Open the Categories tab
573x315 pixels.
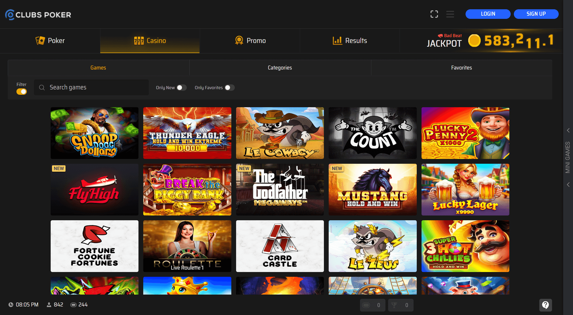[x=280, y=68]
